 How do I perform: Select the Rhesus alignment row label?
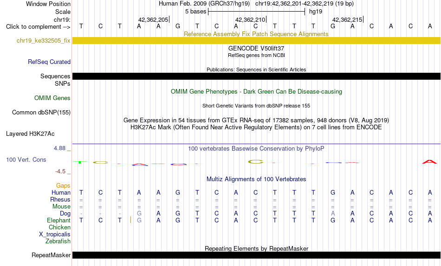point(60,199)
